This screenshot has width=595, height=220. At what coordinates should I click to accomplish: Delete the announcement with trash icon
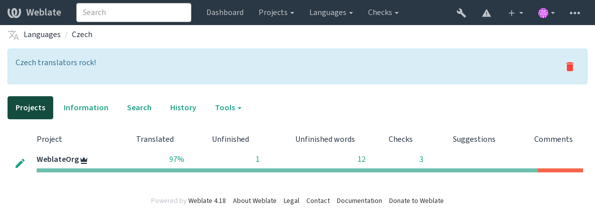(569, 67)
